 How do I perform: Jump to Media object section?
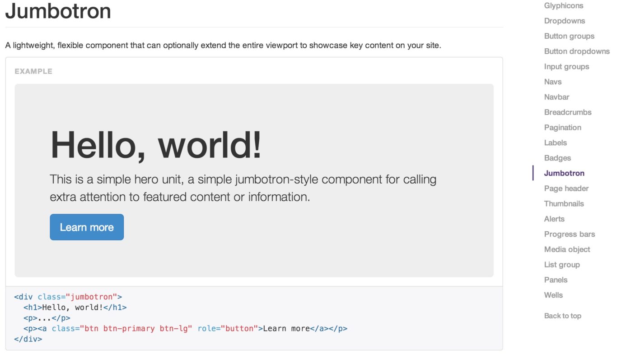(x=567, y=249)
